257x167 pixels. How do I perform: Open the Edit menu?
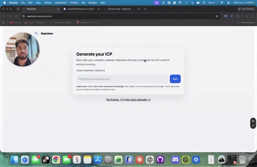30,3
